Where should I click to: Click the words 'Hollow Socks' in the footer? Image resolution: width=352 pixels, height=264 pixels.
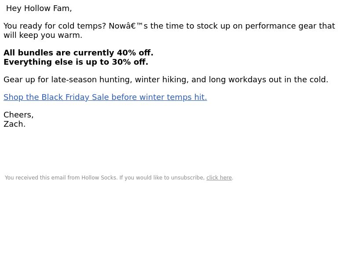coord(99,178)
